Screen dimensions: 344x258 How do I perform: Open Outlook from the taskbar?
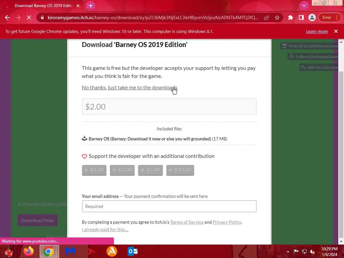(132, 251)
